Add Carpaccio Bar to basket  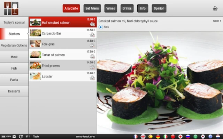pyautogui.click(x=92, y=35)
